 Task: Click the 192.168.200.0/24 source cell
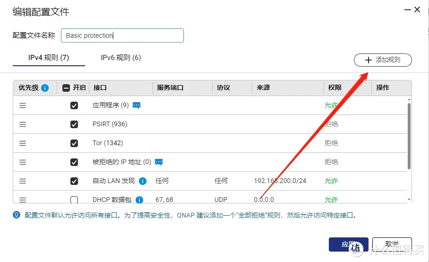(280, 181)
